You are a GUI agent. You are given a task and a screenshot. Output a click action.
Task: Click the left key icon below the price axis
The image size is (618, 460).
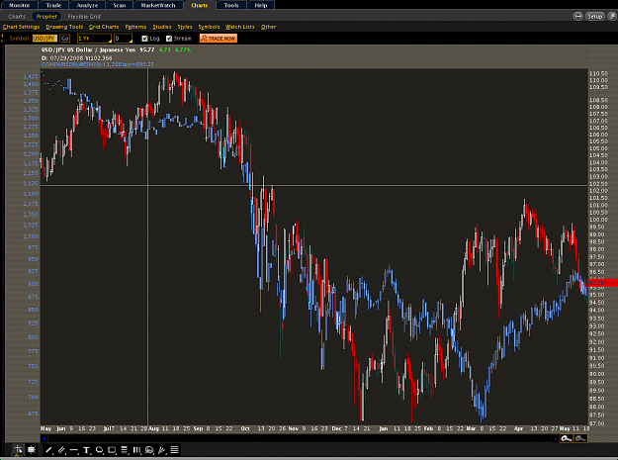567,438
